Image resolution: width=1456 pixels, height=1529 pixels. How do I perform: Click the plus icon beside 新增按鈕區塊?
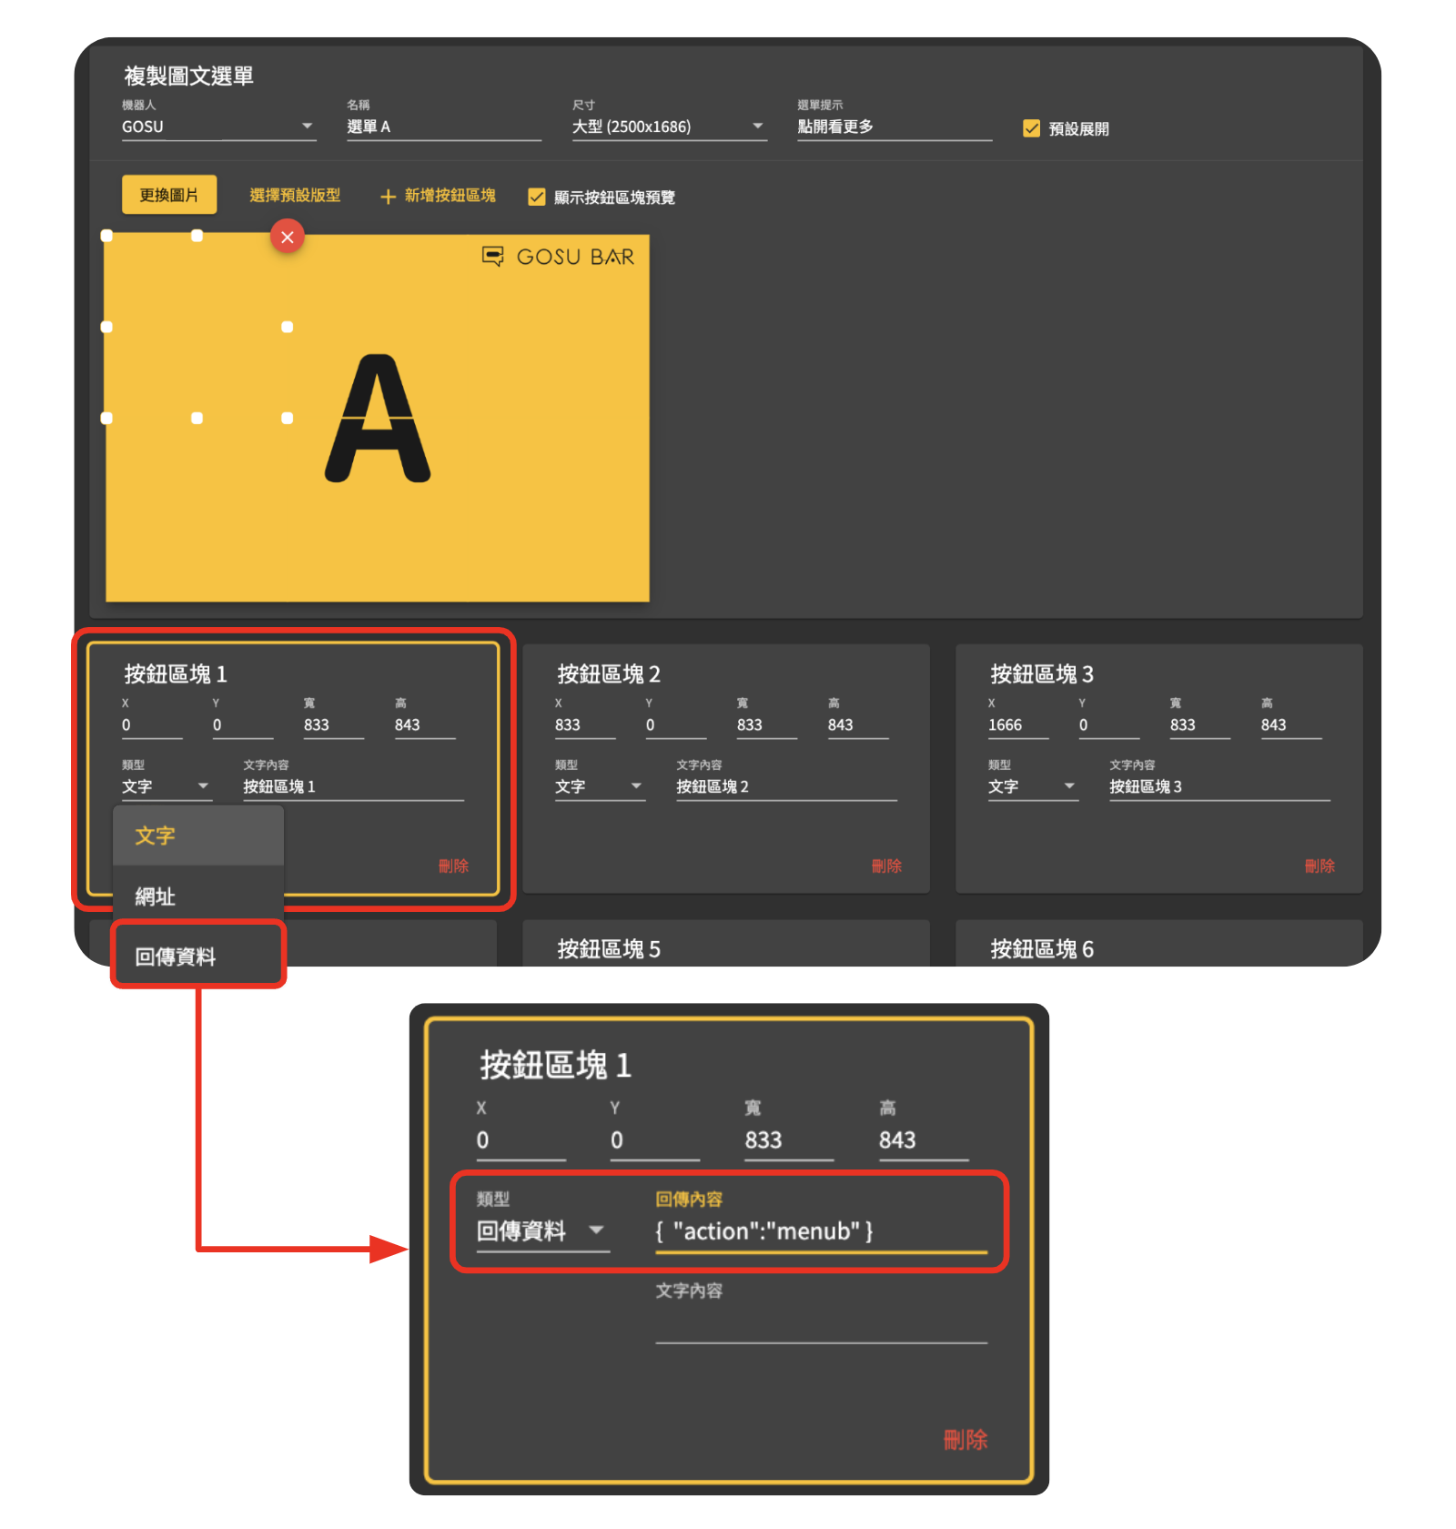tap(388, 197)
